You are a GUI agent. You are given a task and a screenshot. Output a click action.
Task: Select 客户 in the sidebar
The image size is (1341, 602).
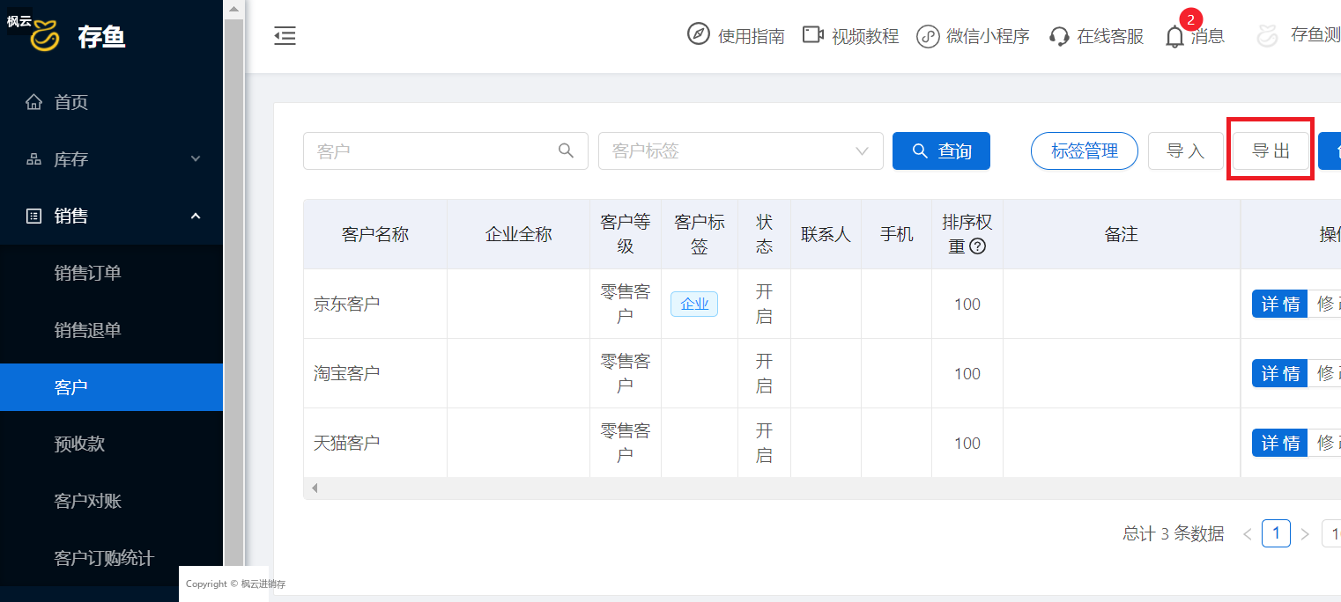(111, 387)
